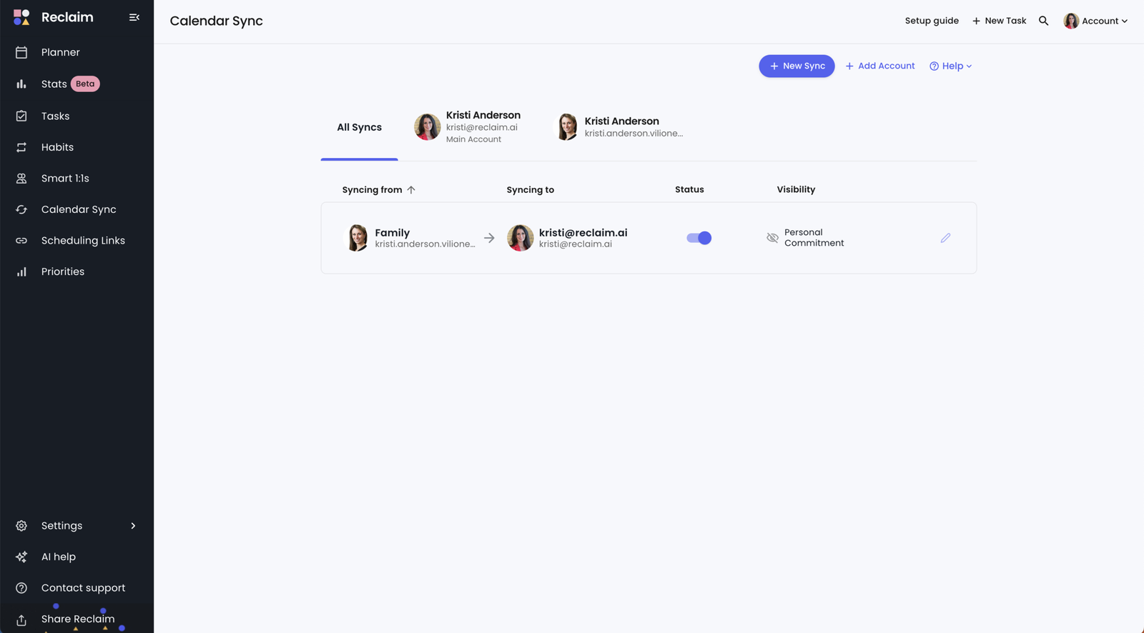Open the Habits repeat icon

pos(21,147)
